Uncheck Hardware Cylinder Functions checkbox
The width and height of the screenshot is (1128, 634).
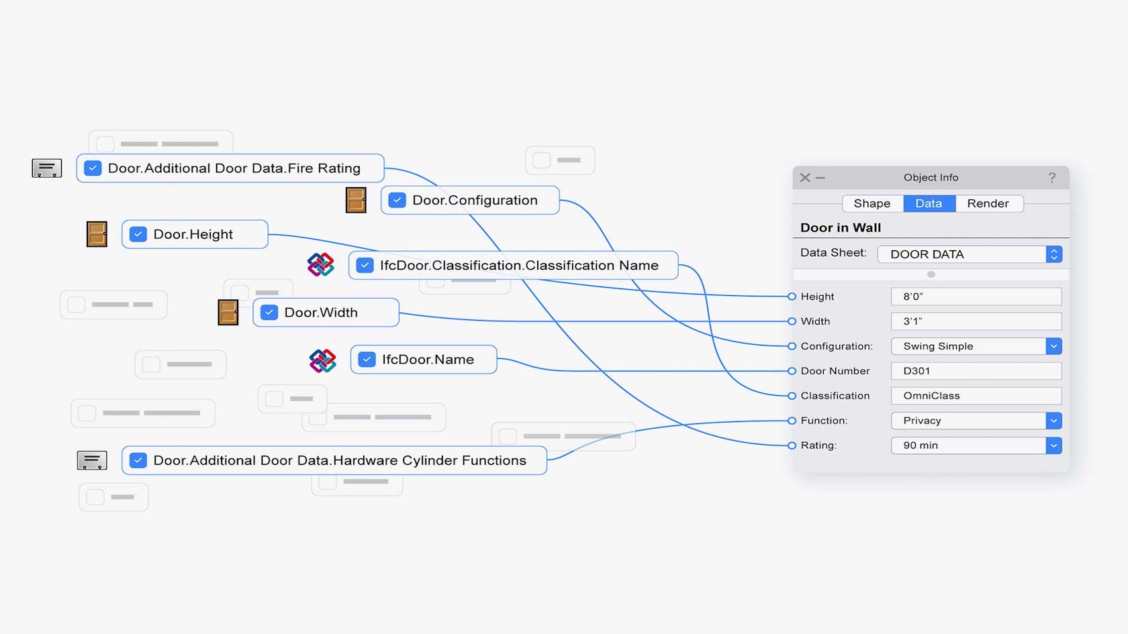[138, 460]
